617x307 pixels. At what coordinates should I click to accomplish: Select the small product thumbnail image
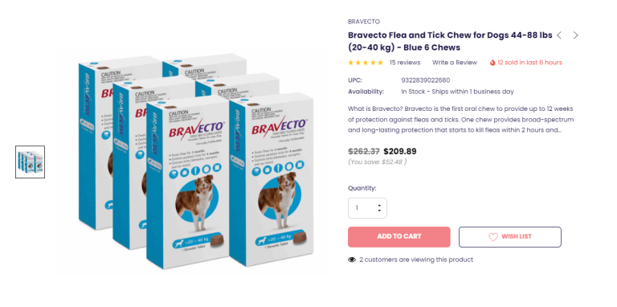(x=31, y=162)
